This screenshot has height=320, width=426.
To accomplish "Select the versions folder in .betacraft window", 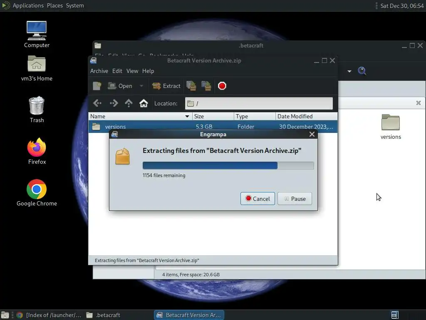I will coord(391,127).
